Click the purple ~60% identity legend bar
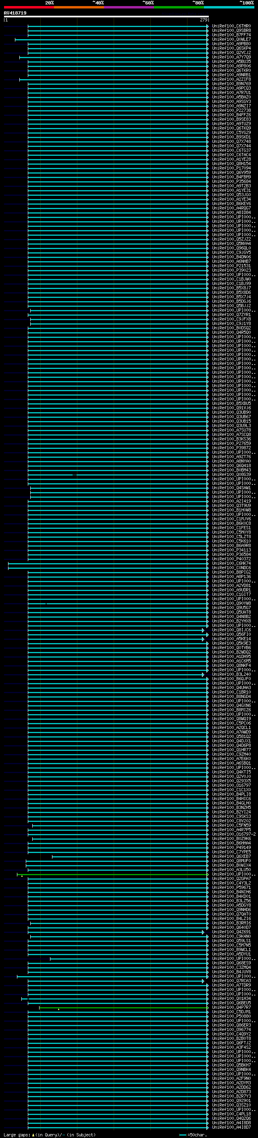 (129, 7)
